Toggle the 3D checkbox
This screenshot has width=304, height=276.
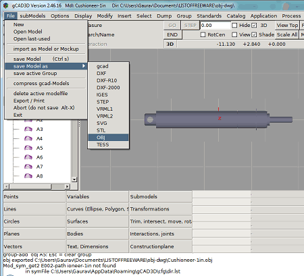[254, 25]
